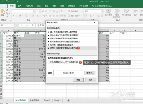
Task: Click the Undo arrow in quick access toolbar
Action: click(7, 1)
